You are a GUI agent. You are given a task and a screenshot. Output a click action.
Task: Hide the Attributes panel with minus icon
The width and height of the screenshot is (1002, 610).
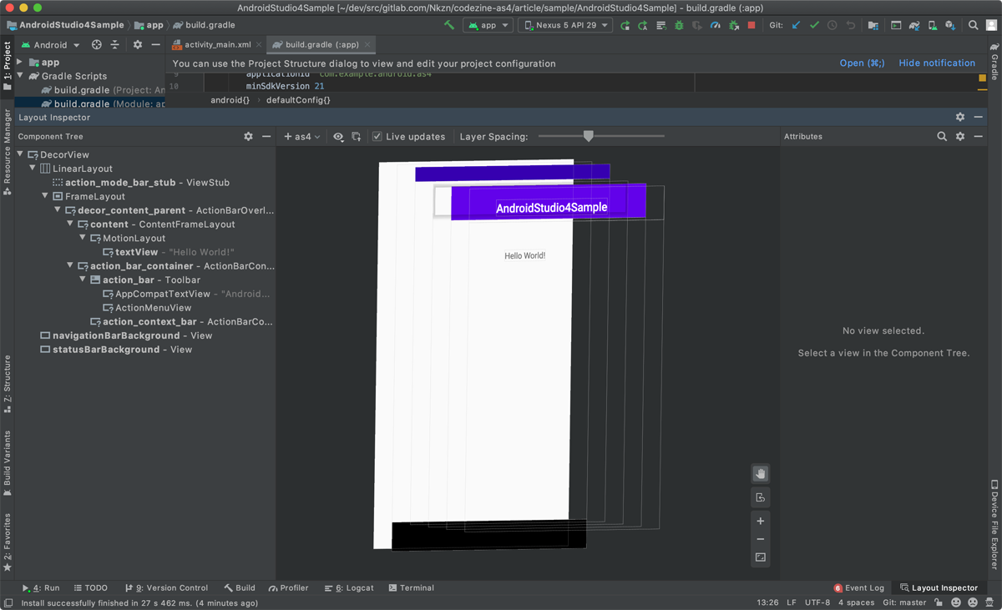coord(978,136)
